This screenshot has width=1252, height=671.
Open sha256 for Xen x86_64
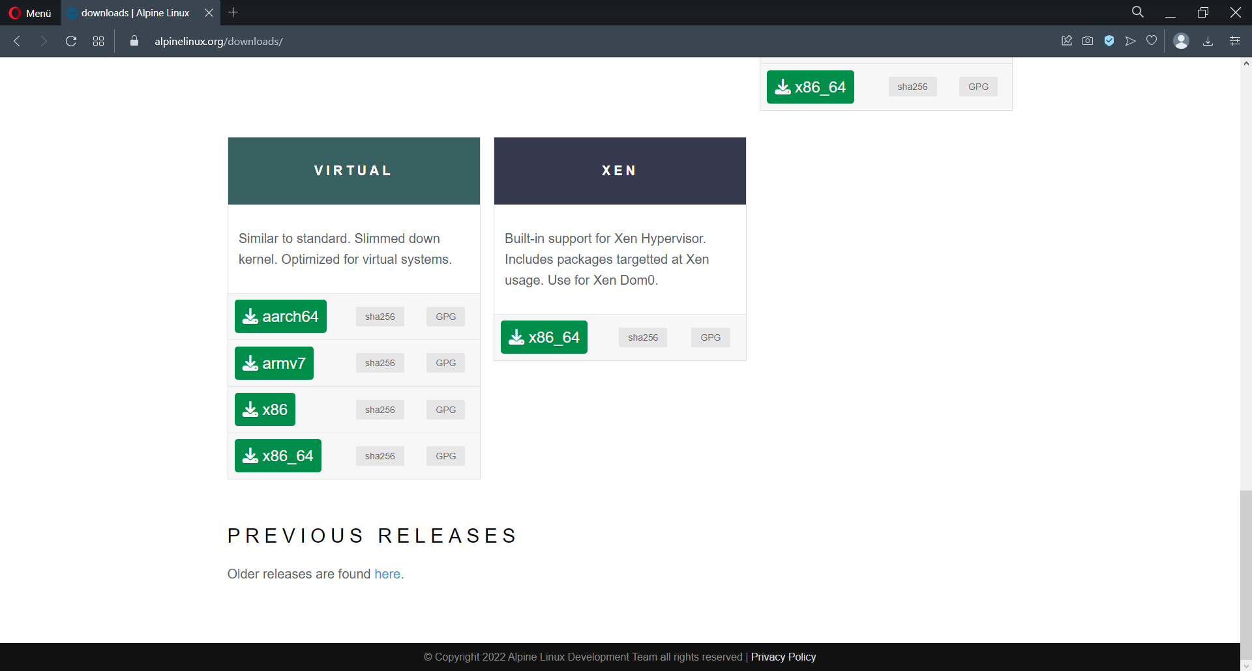click(643, 337)
